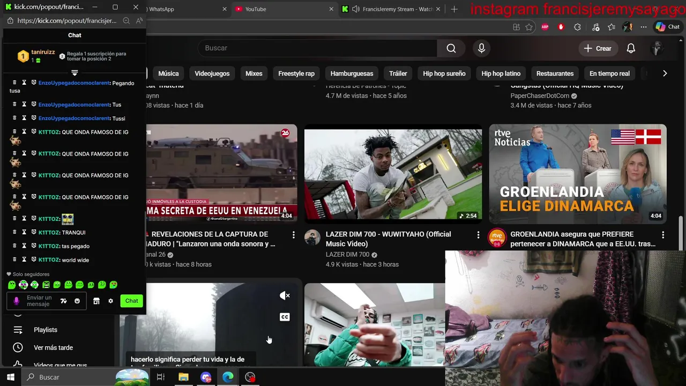
Task: Click the YouTube Buscar search field
Action: point(318,48)
